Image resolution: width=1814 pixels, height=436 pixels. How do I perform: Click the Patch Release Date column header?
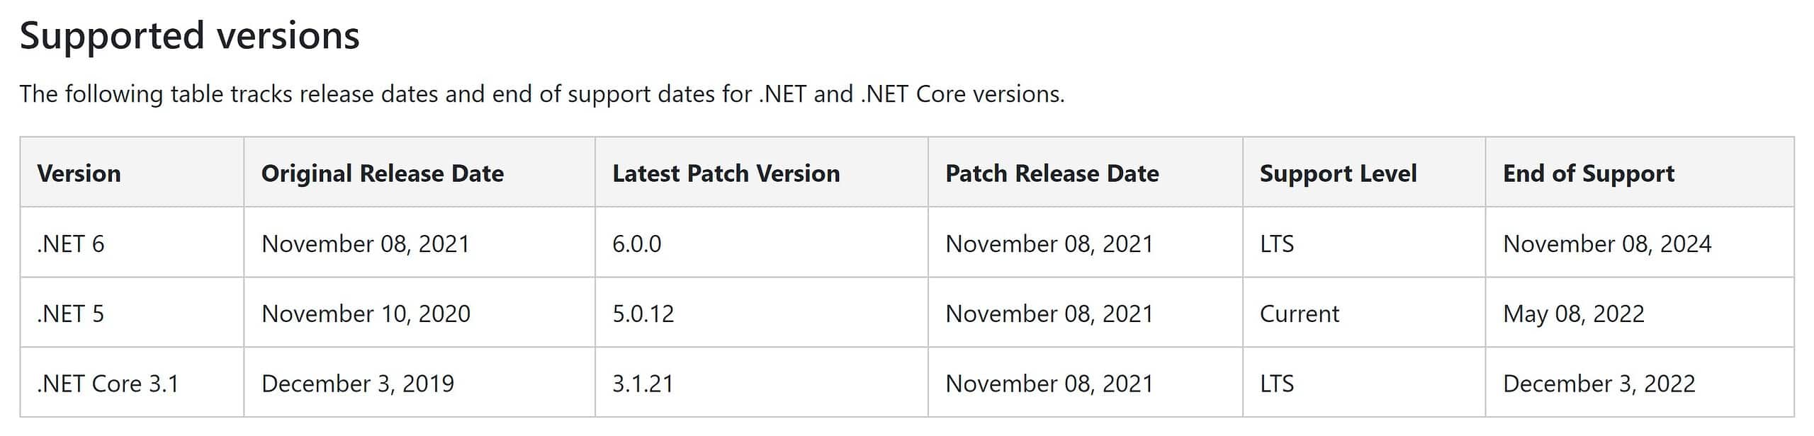(x=1052, y=173)
